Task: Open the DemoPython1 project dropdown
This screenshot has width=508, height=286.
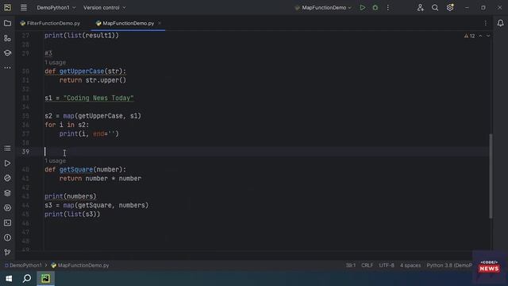Action: [x=56, y=7]
